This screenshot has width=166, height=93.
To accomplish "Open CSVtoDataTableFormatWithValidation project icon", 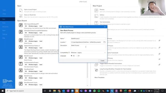I will tap(21, 32).
